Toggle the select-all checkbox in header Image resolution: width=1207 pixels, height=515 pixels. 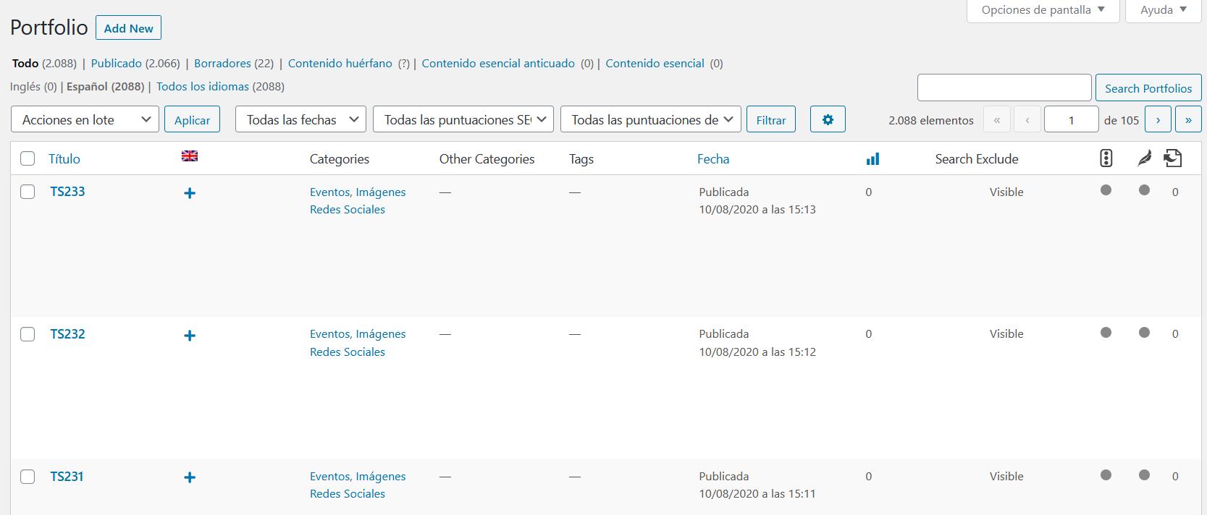point(28,159)
